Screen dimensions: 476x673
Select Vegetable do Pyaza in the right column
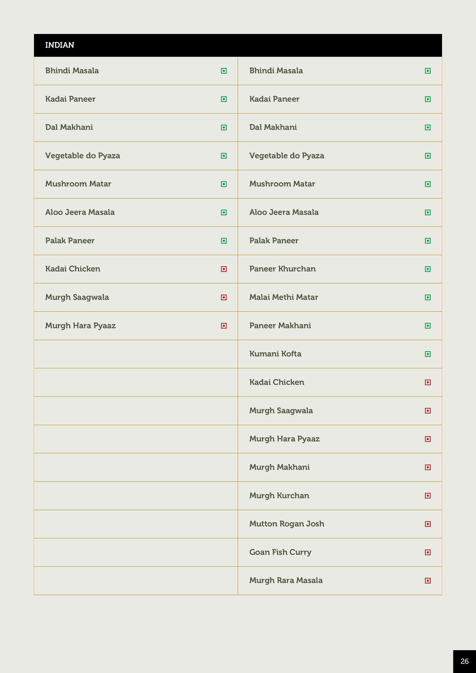point(286,156)
